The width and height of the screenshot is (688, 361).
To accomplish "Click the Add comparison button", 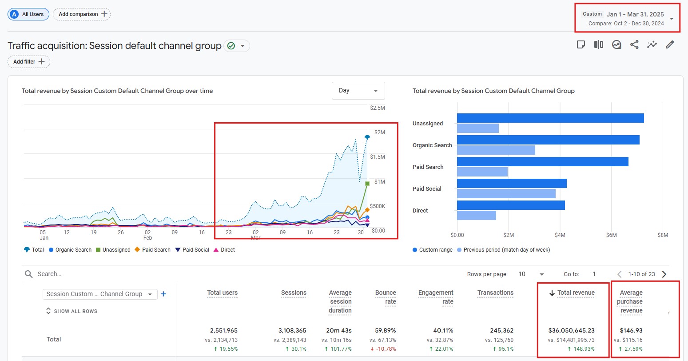I will [x=82, y=14].
